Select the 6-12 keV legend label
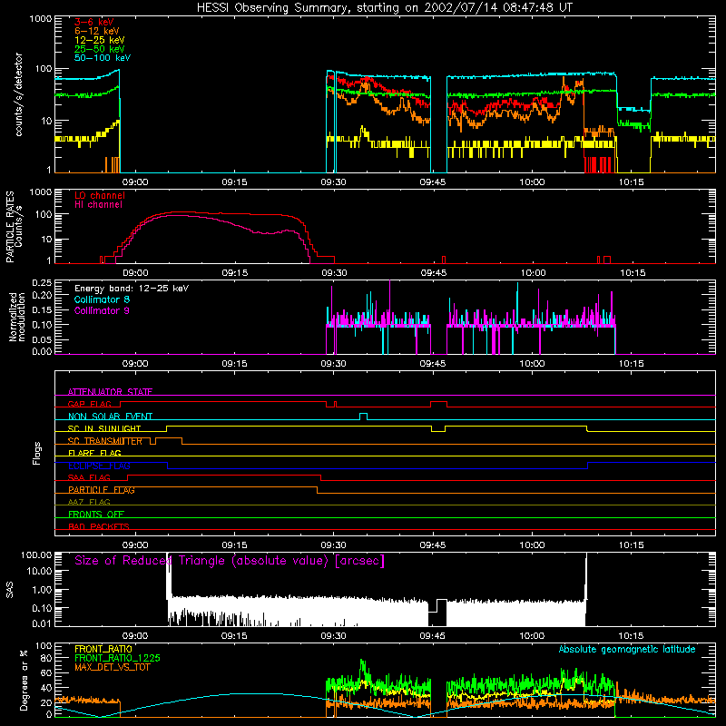 pyautogui.click(x=97, y=31)
